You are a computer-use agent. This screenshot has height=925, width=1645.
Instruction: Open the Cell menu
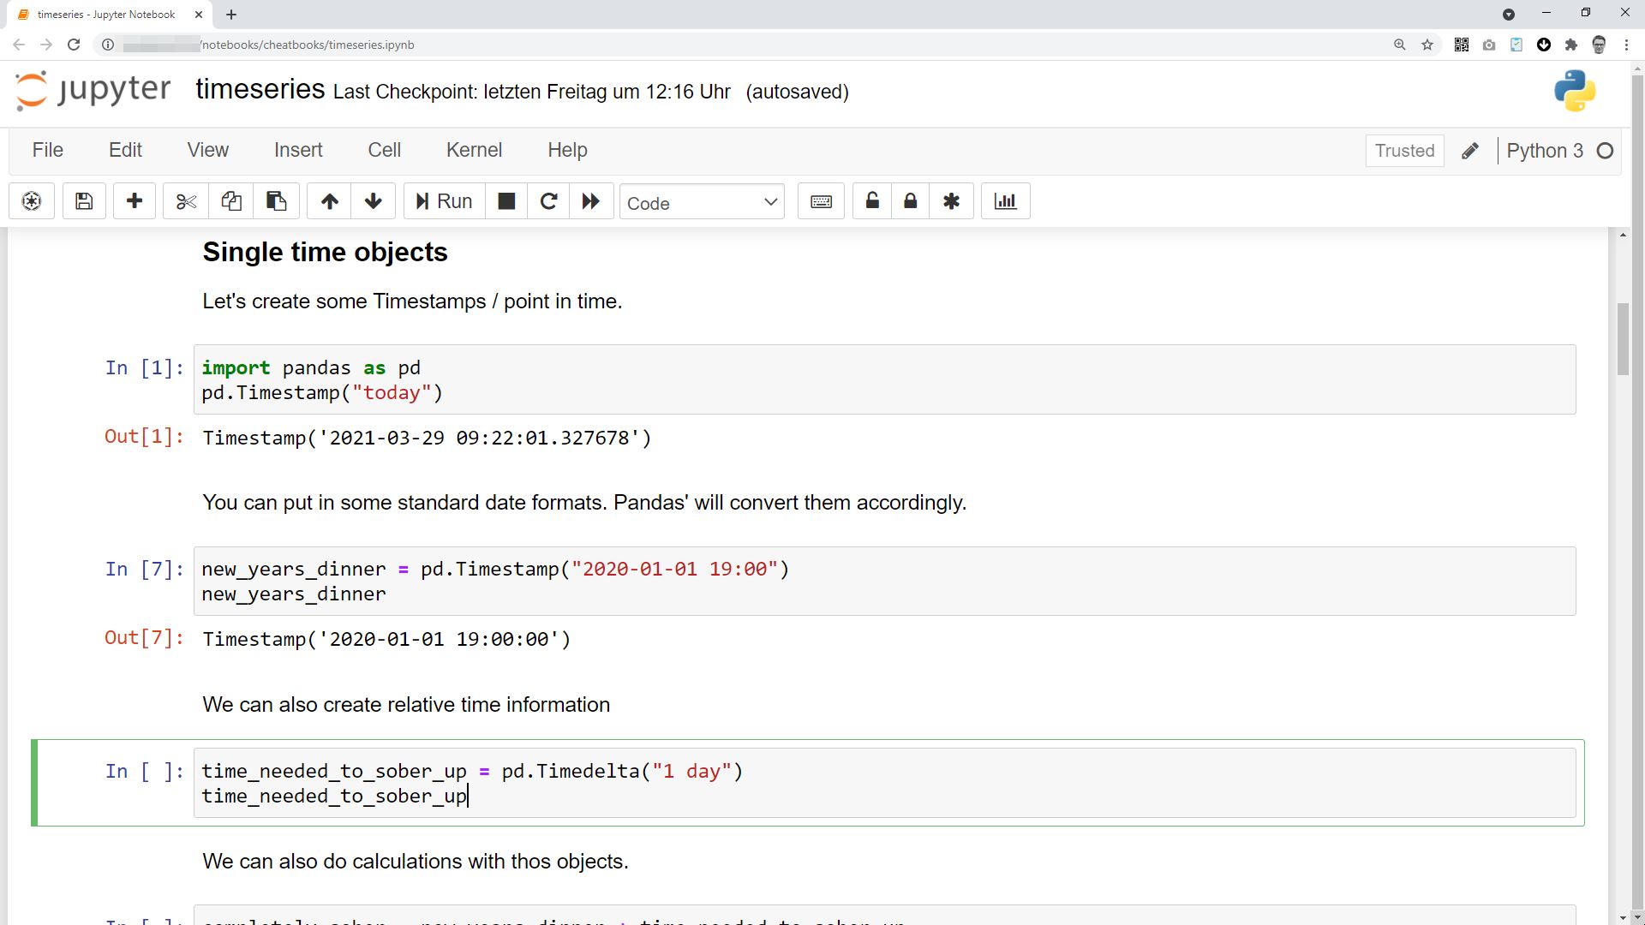coord(384,150)
